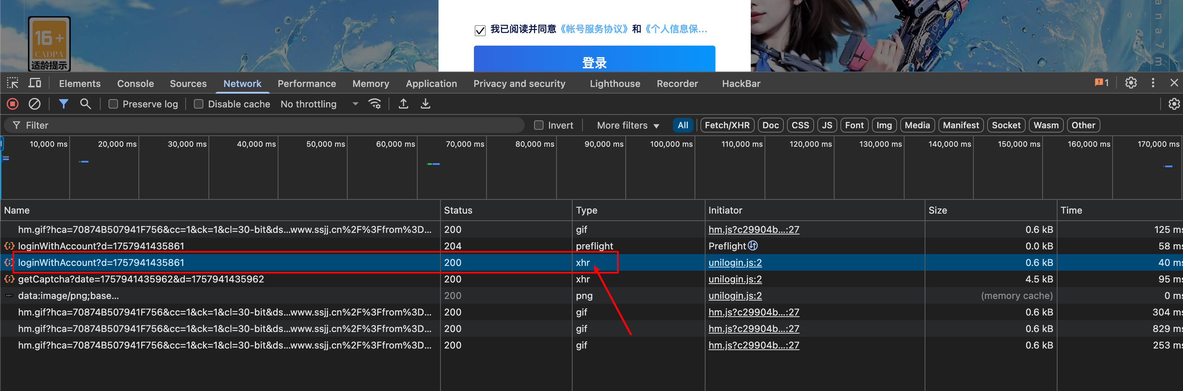
Task: Toggle the device toolbar icon
Action: tap(35, 83)
